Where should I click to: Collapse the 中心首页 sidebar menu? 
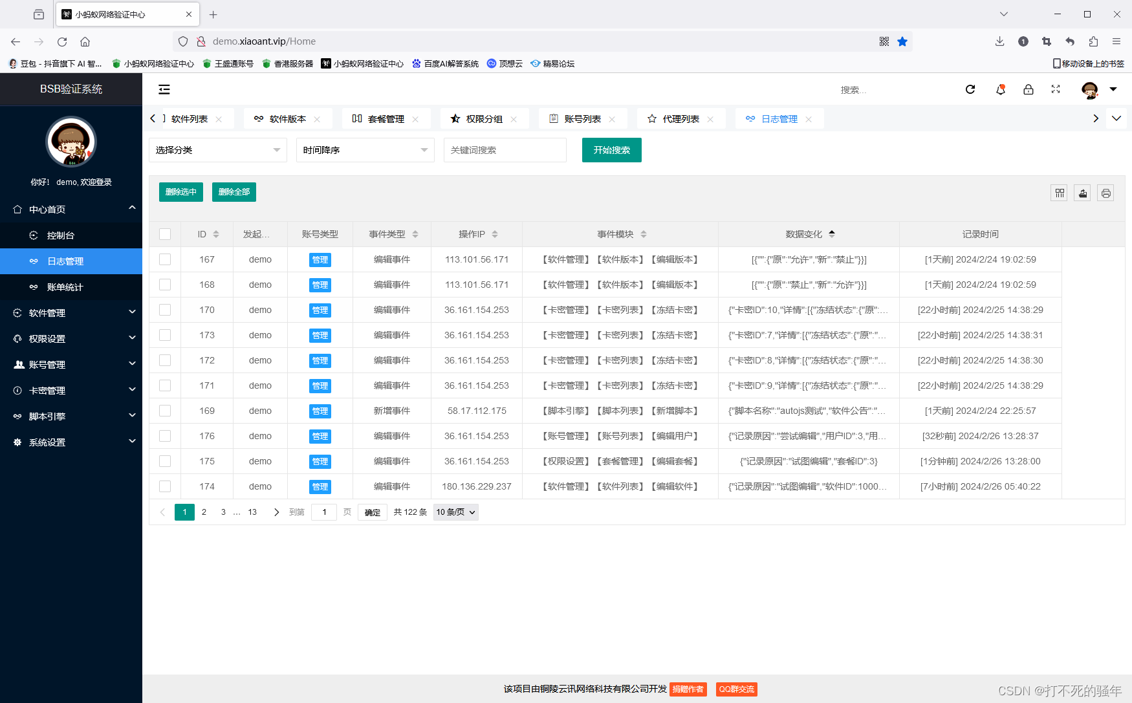pos(71,210)
